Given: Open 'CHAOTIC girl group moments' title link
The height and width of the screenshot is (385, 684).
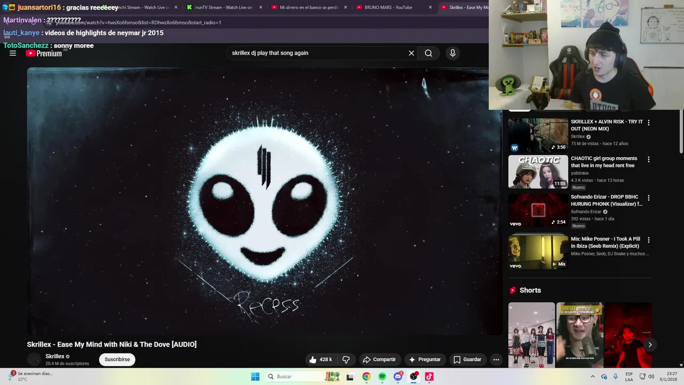Looking at the screenshot, I should click(x=604, y=162).
